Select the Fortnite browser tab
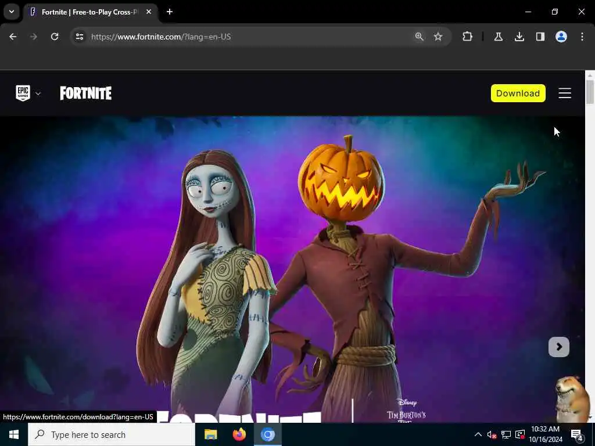Image resolution: width=595 pixels, height=446 pixels. (90, 12)
